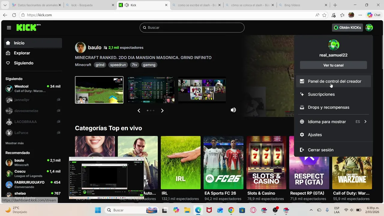Open Windows Start menu
The image size is (384, 216).
[x=98, y=210]
